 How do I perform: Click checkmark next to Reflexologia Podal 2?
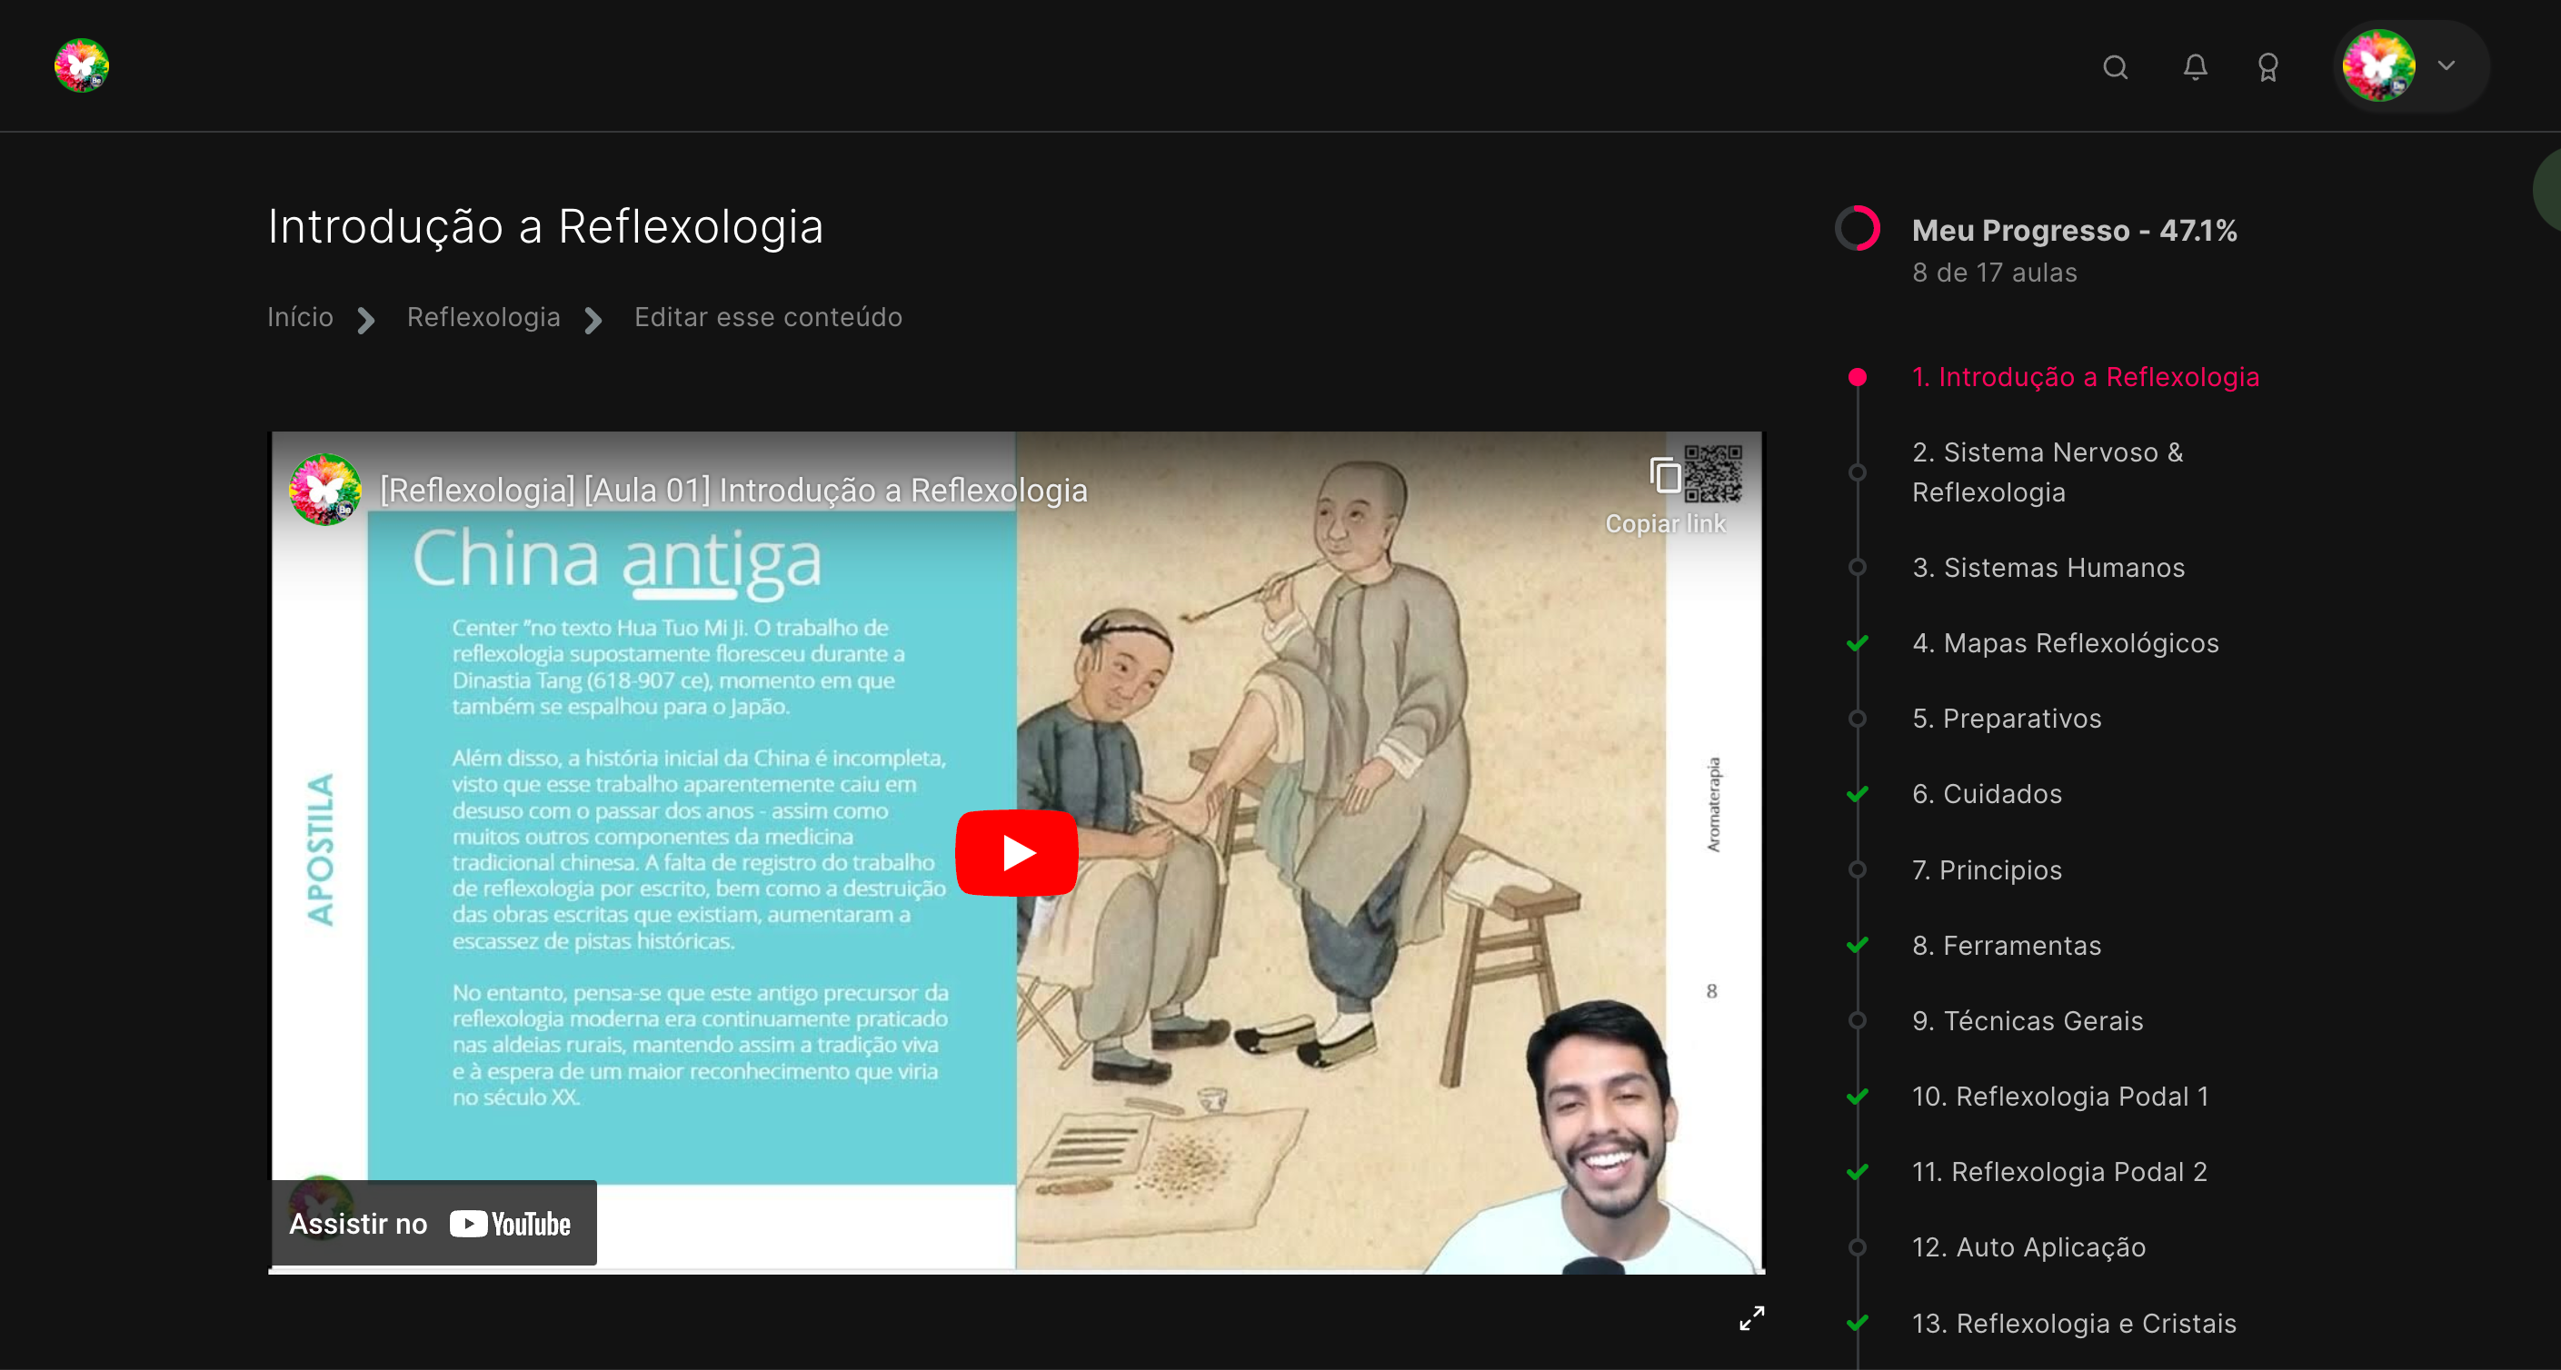1857,1172
